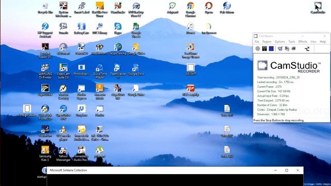Click the 'Current Frame : 2379' line
The width and height of the screenshot is (331, 186).
click(x=269, y=87)
